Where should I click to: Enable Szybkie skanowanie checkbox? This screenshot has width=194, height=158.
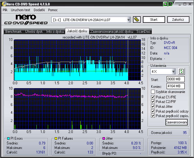pos(153,92)
